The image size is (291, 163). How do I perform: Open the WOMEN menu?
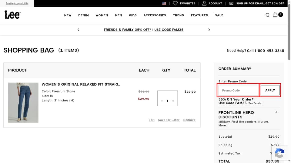pos(102,15)
